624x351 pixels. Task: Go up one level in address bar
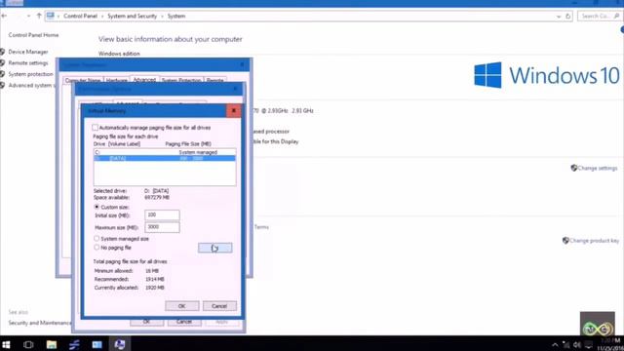click(39, 16)
